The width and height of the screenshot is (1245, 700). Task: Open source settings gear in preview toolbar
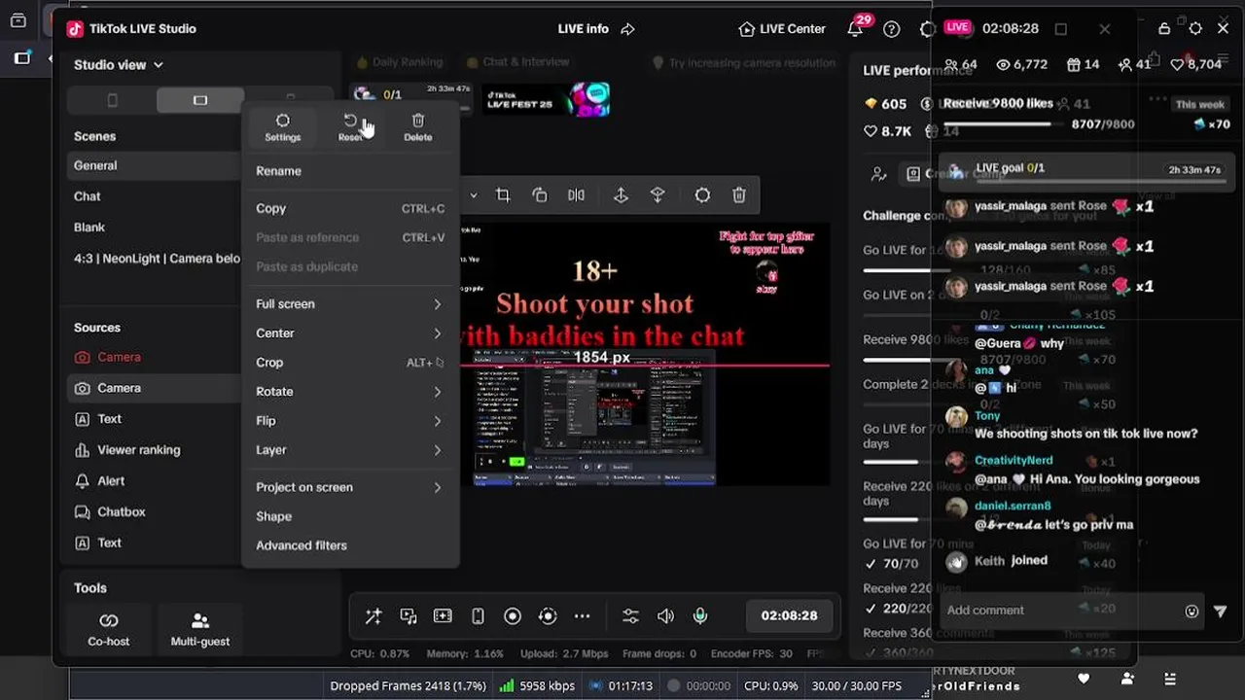coord(702,195)
